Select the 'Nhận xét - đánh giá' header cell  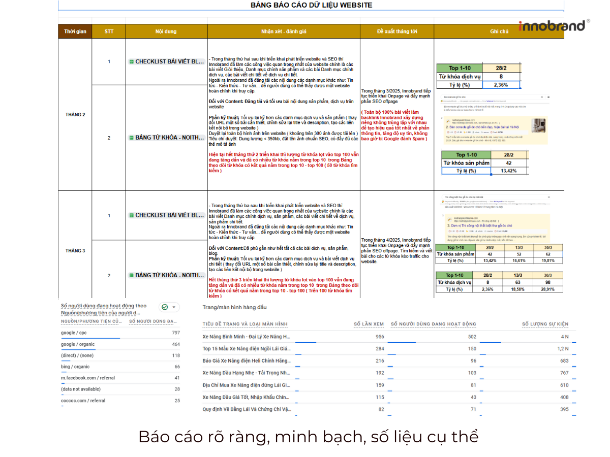click(x=284, y=31)
